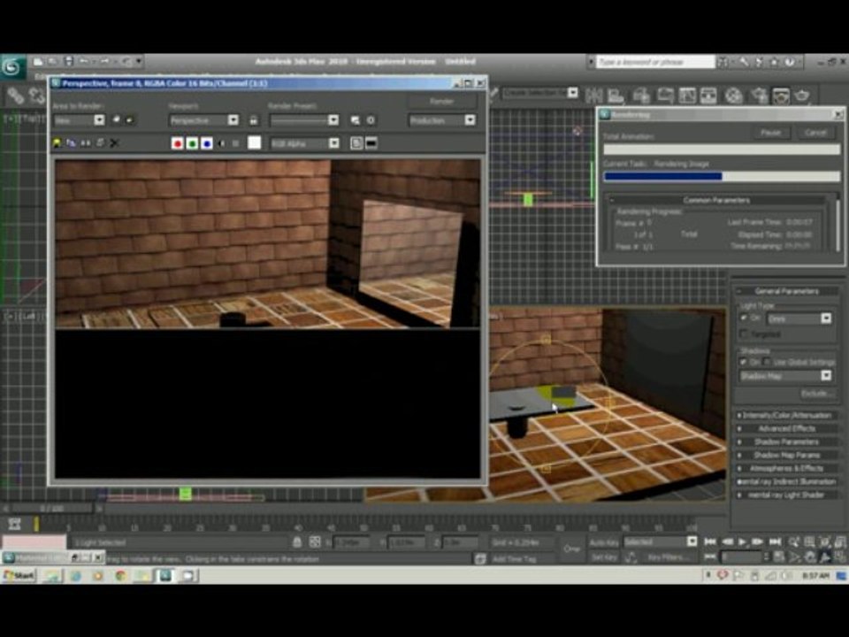849x637 pixels.
Task: Open the Rendered Frame Window toolbar icon
Action: pyautogui.click(x=781, y=96)
